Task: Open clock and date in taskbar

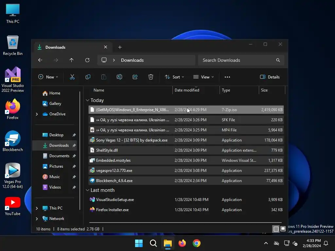Action: click(x=312, y=243)
